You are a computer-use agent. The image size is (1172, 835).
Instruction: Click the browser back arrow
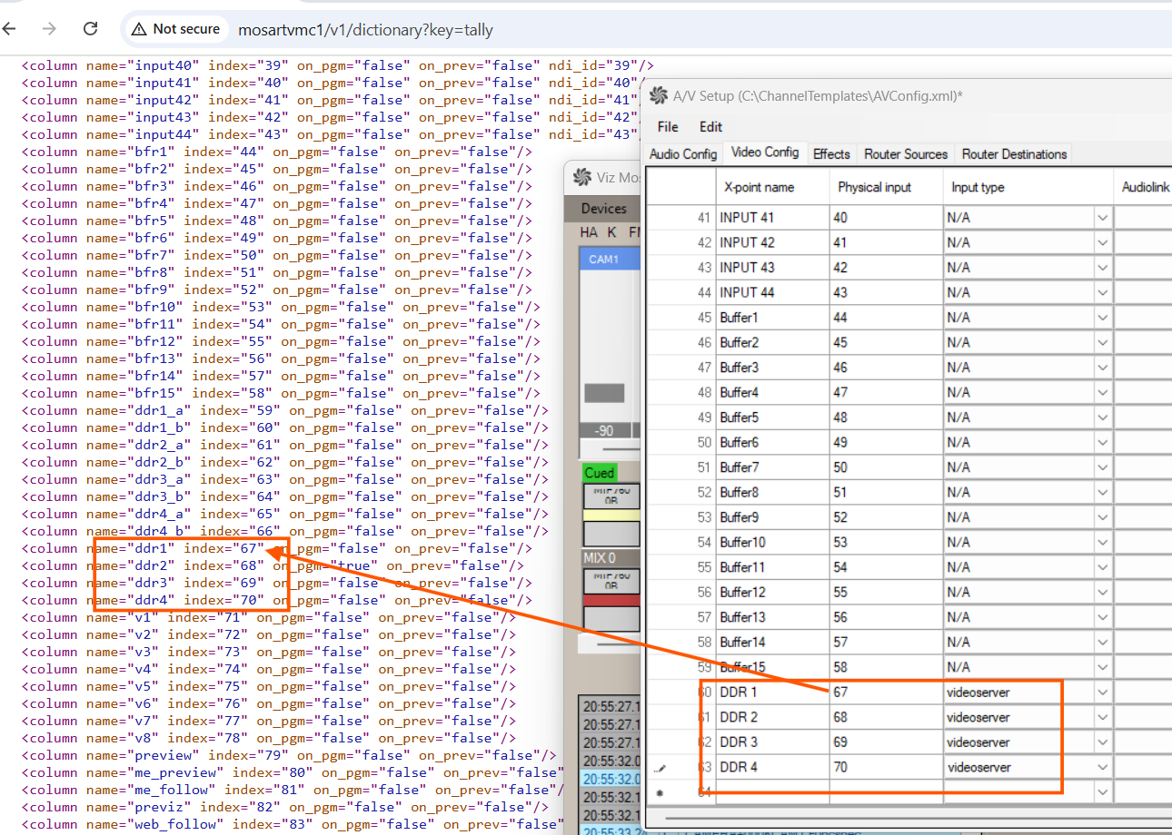(10, 29)
